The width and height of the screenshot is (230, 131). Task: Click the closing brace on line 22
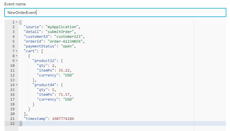tap(20, 123)
